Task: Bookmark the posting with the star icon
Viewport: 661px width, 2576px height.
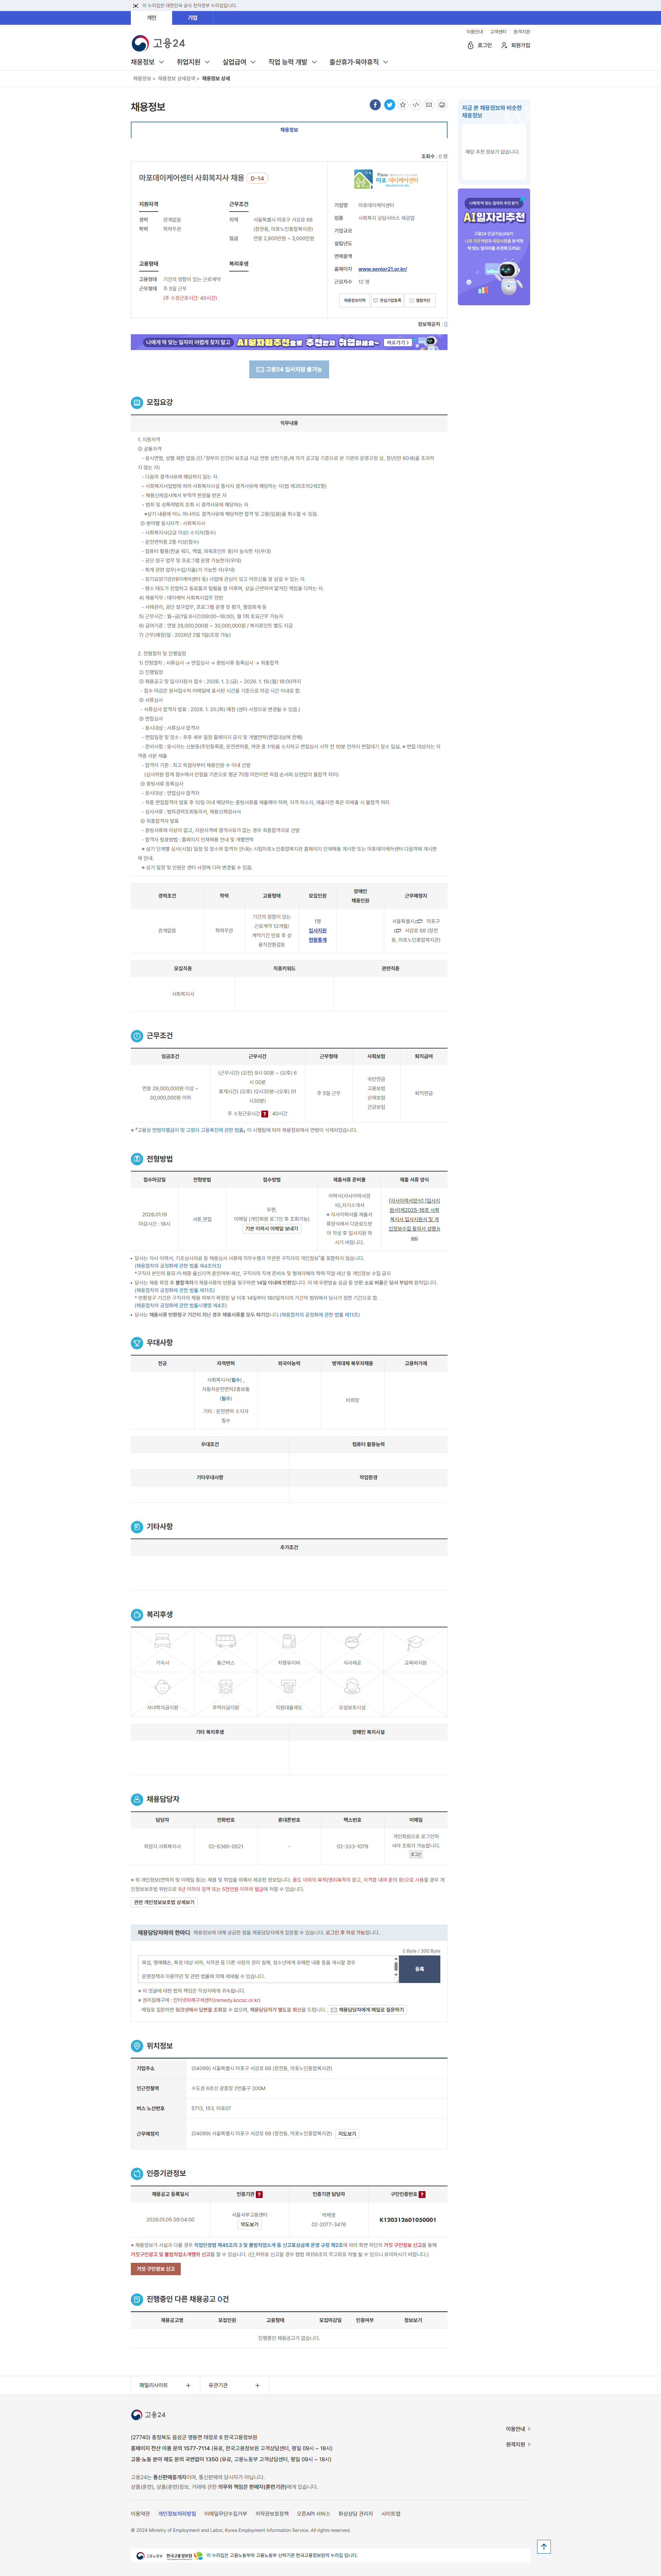Action: coord(402,105)
